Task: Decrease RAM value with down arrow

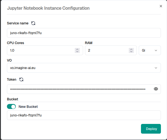Action: (x=131, y=52)
